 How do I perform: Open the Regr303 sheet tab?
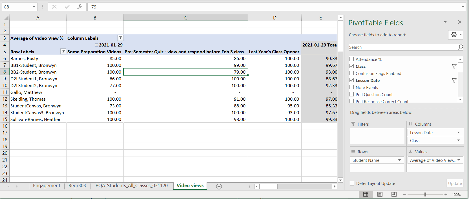pyautogui.click(x=77, y=185)
